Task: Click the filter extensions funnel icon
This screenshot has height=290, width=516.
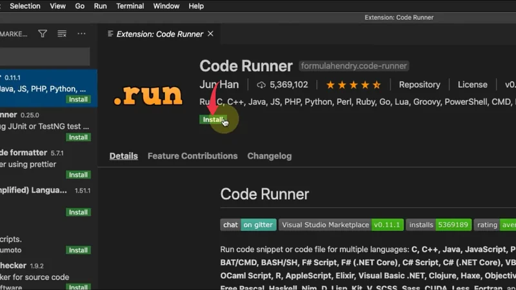Action: [x=43, y=34]
